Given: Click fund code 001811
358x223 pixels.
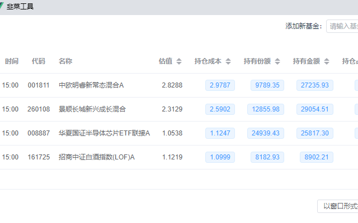Looking at the screenshot, I should coord(39,85).
